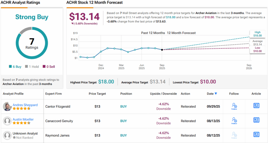Click the Follow icon for Raymond James
Screen dimensions: 268x143
(234, 135)
